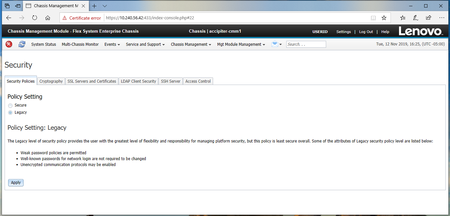This screenshot has height=216, width=450.
Task: Add page to favorites star icon
Action: [384, 18]
